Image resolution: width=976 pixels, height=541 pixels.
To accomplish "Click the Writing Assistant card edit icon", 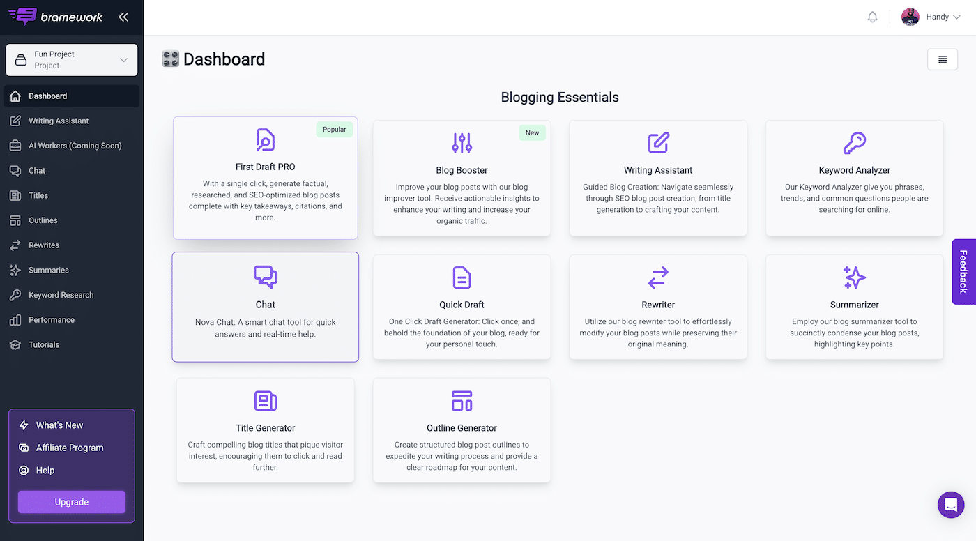I will tap(658, 143).
